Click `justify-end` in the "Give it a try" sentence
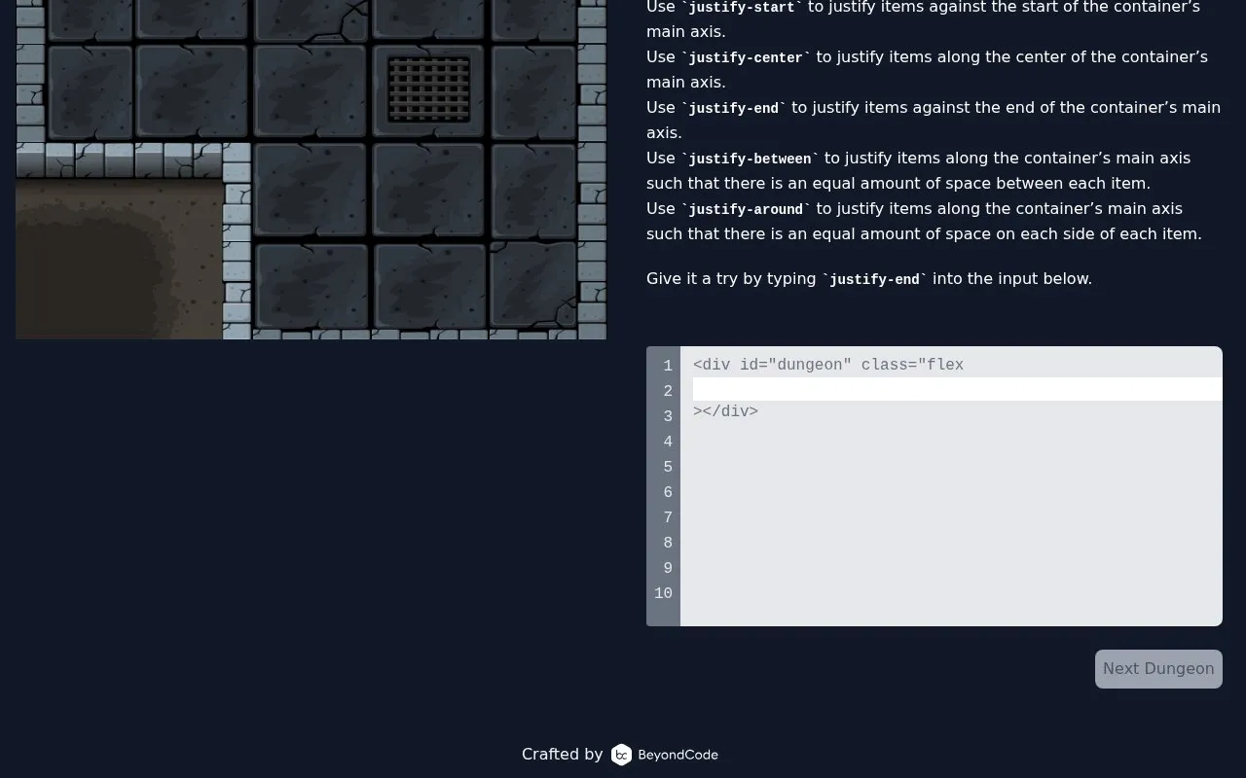 point(874,279)
